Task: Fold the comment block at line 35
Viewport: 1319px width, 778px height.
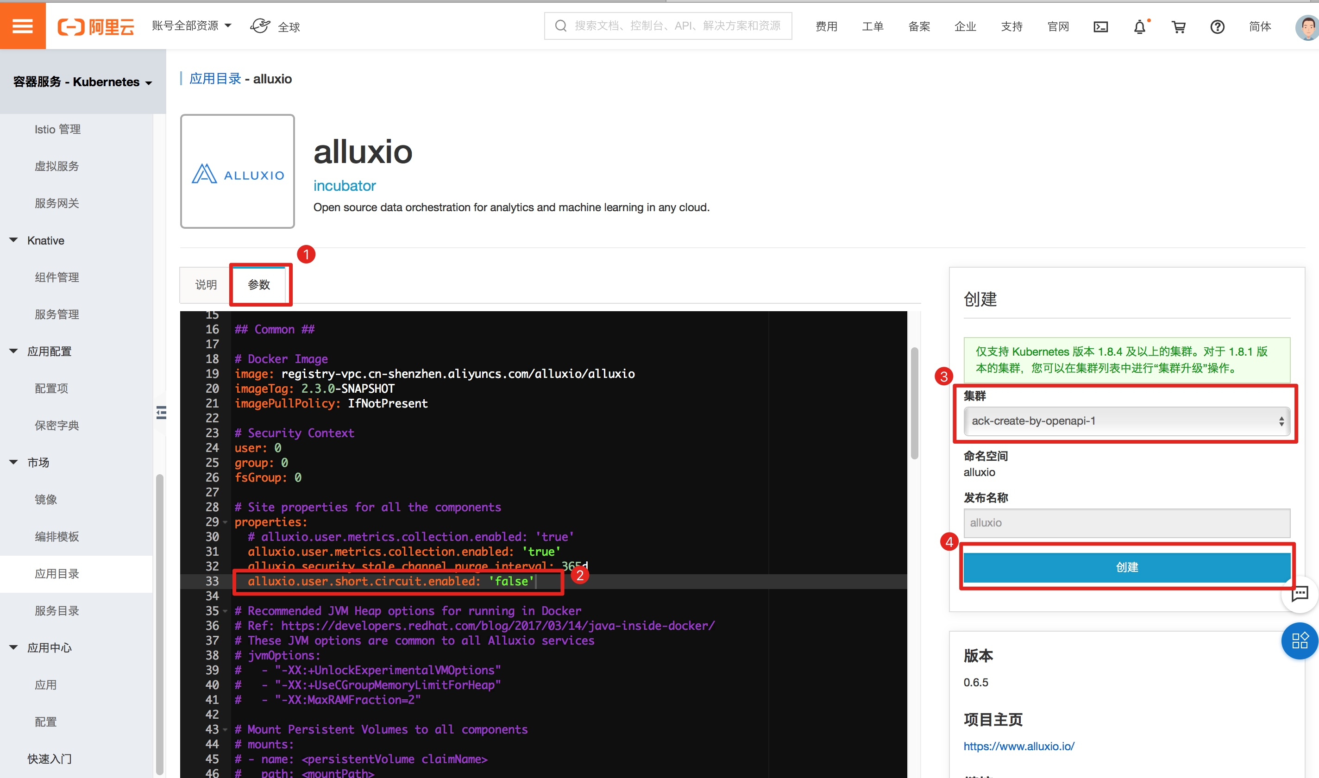Action: [225, 611]
